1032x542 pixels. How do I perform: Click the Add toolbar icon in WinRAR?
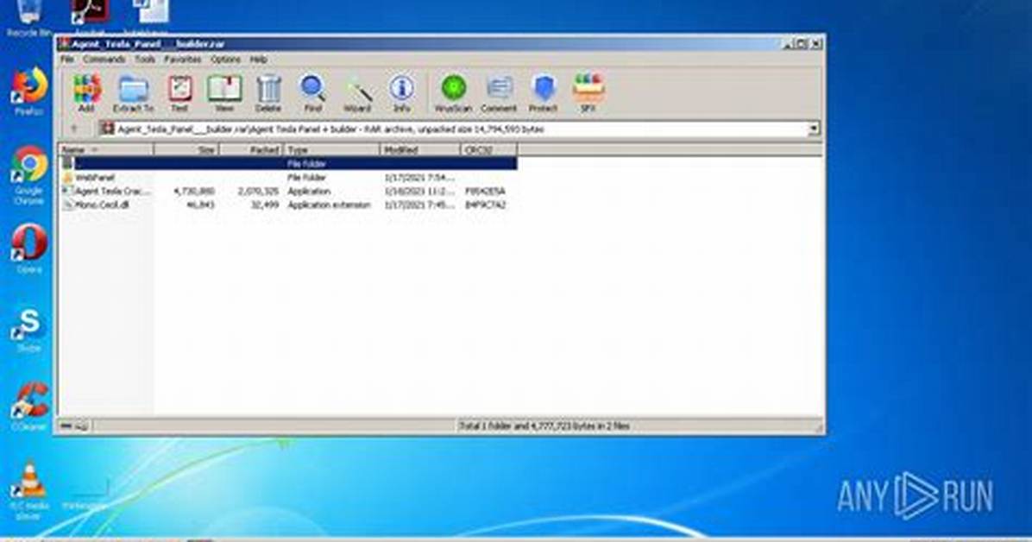click(86, 93)
